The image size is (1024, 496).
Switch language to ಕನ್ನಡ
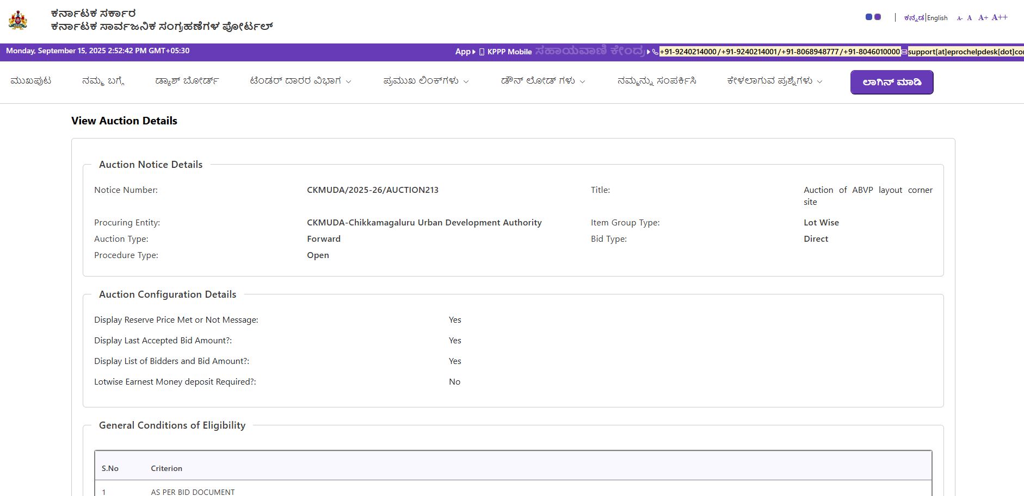tap(914, 18)
